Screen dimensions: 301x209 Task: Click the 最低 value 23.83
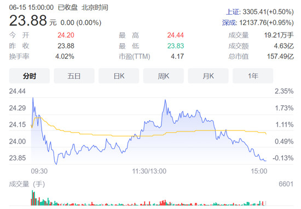(x=176, y=46)
